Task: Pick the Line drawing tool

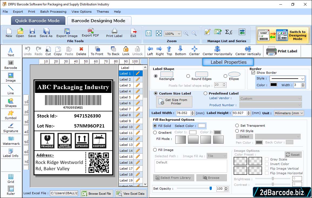Action: (11, 90)
